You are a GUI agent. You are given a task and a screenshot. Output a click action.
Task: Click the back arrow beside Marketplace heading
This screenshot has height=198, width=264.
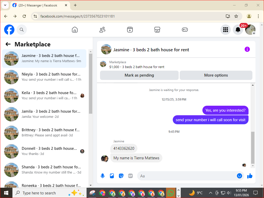pyautogui.click(x=8, y=44)
